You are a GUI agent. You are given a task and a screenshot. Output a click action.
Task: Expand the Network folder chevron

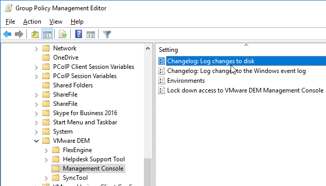(x=37, y=49)
